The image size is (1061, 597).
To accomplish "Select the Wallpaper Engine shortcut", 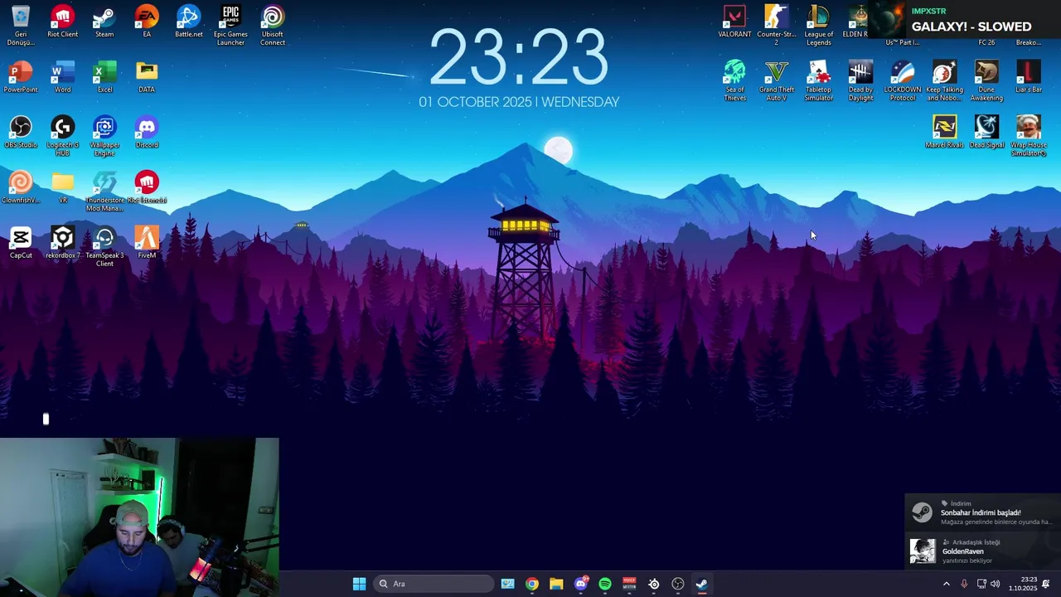I will click(104, 136).
